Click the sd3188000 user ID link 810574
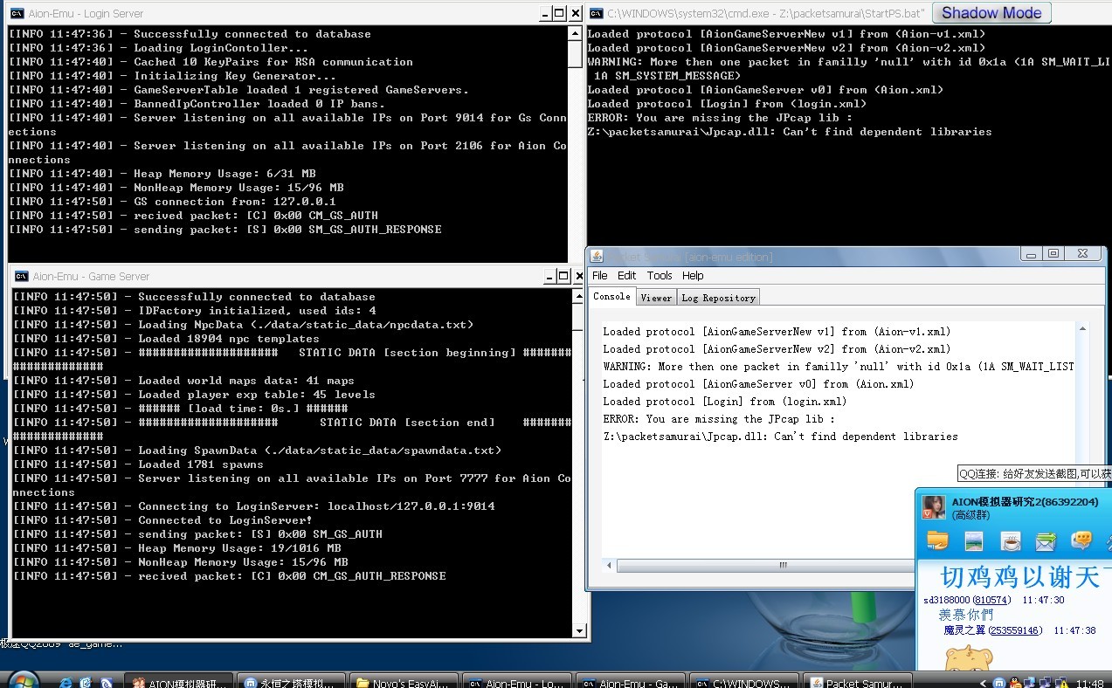 tap(991, 601)
